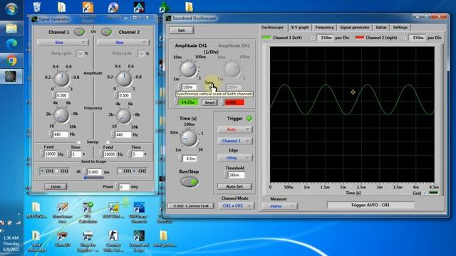456x256 pixels.
Task: Open the Trigger source Channel 1 dropdown
Action: point(234,141)
